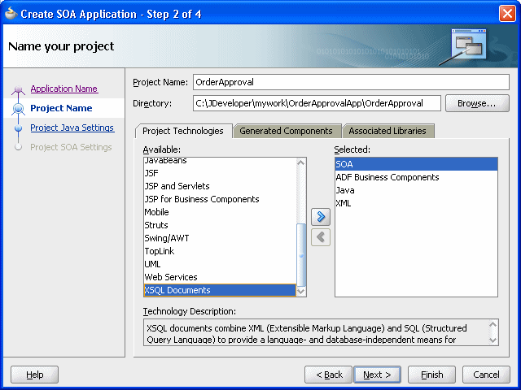Select UML in Available list
Screen dimensions: 521x390
pyautogui.click(x=220, y=264)
